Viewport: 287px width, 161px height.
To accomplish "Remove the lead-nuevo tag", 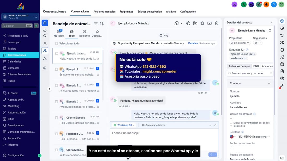I will (x=246, y=58).
